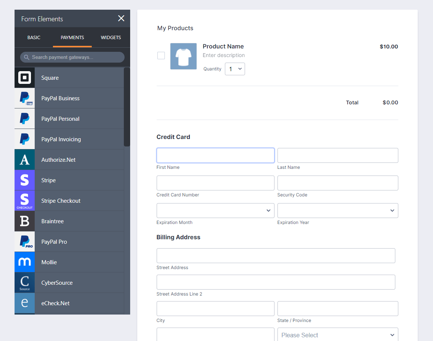Screen dimensions: 433x341
Task: Choose the Authorize.Net gateway icon
Action: [25, 160]
